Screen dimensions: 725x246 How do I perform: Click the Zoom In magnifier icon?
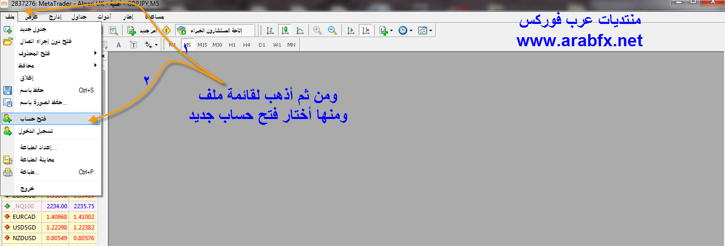[x=317, y=31]
